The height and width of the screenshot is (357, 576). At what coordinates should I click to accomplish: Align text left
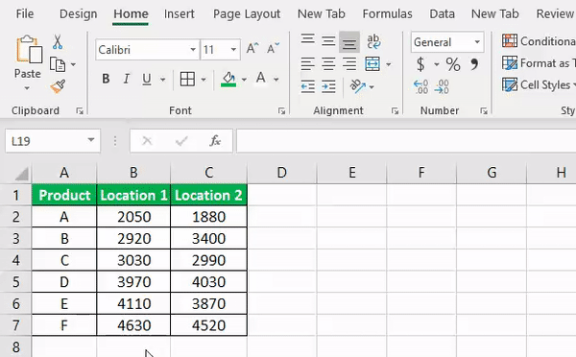(308, 64)
